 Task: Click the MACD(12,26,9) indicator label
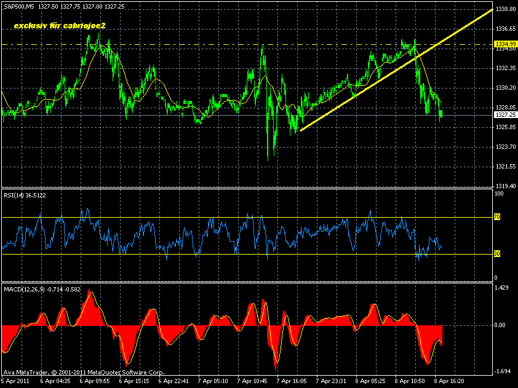42,290
